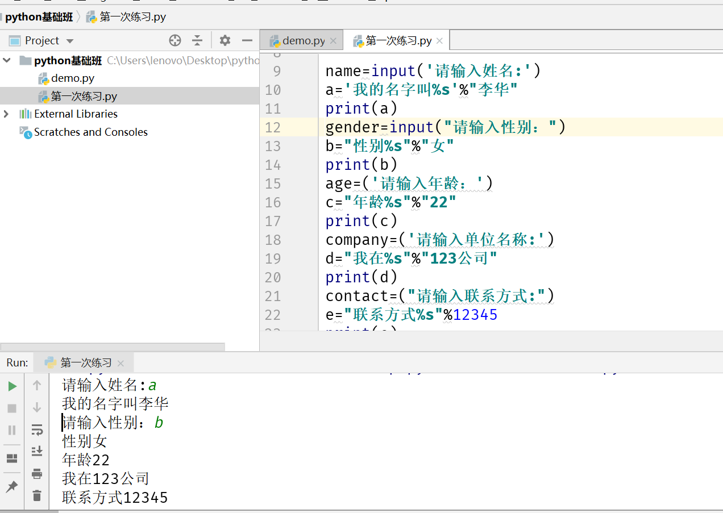Hide the Project tool window
The image size is (723, 513).
(247, 40)
